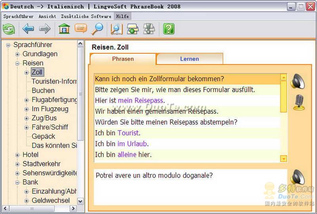Expand the Im Flugzeug tree node
Viewport: 317px width, 214px height.
[27, 109]
